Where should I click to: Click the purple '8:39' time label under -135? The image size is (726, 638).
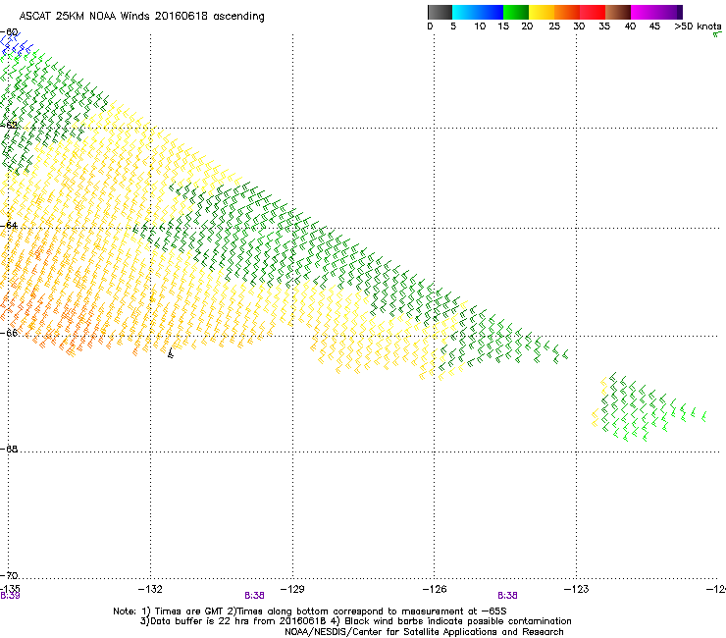(10, 596)
